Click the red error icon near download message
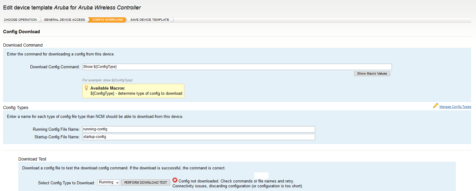The image size is (476, 191). (x=175, y=180)
